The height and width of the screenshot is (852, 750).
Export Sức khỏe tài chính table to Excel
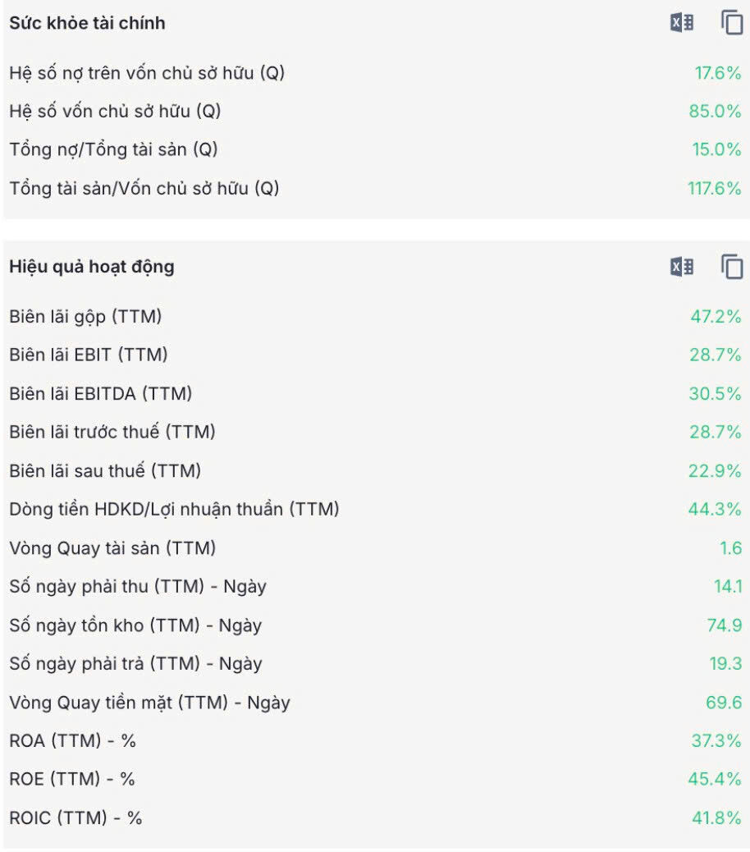[682, 23]
